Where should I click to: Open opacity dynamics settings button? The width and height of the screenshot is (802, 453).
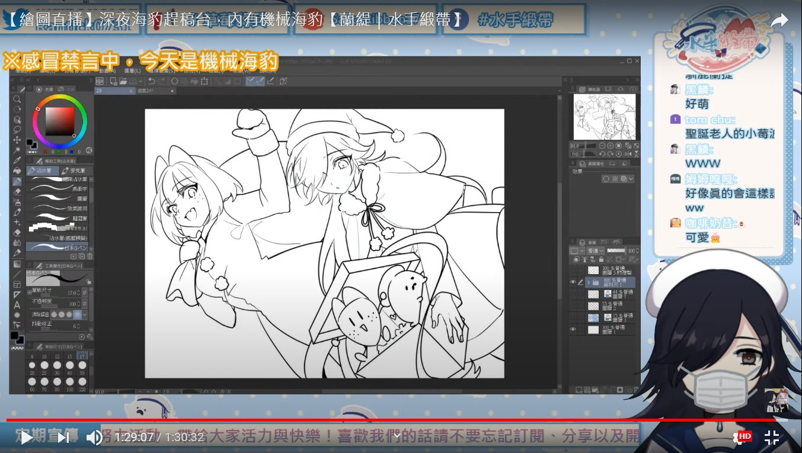click(x=85, y=303)
